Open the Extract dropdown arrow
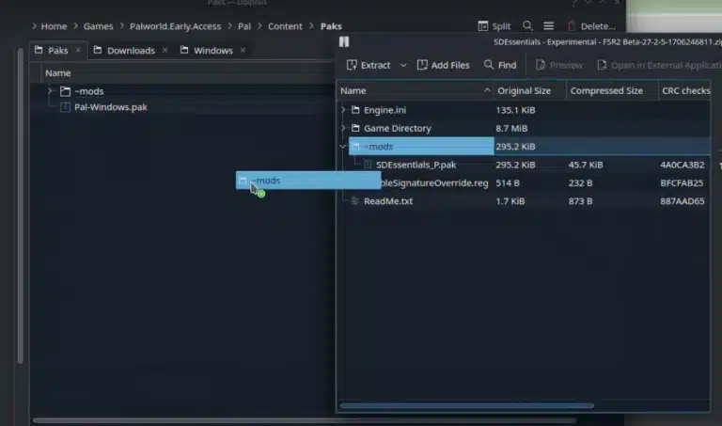Image resolution: width=722 pixels, height=426 pixels. click(x=403, y=66)
